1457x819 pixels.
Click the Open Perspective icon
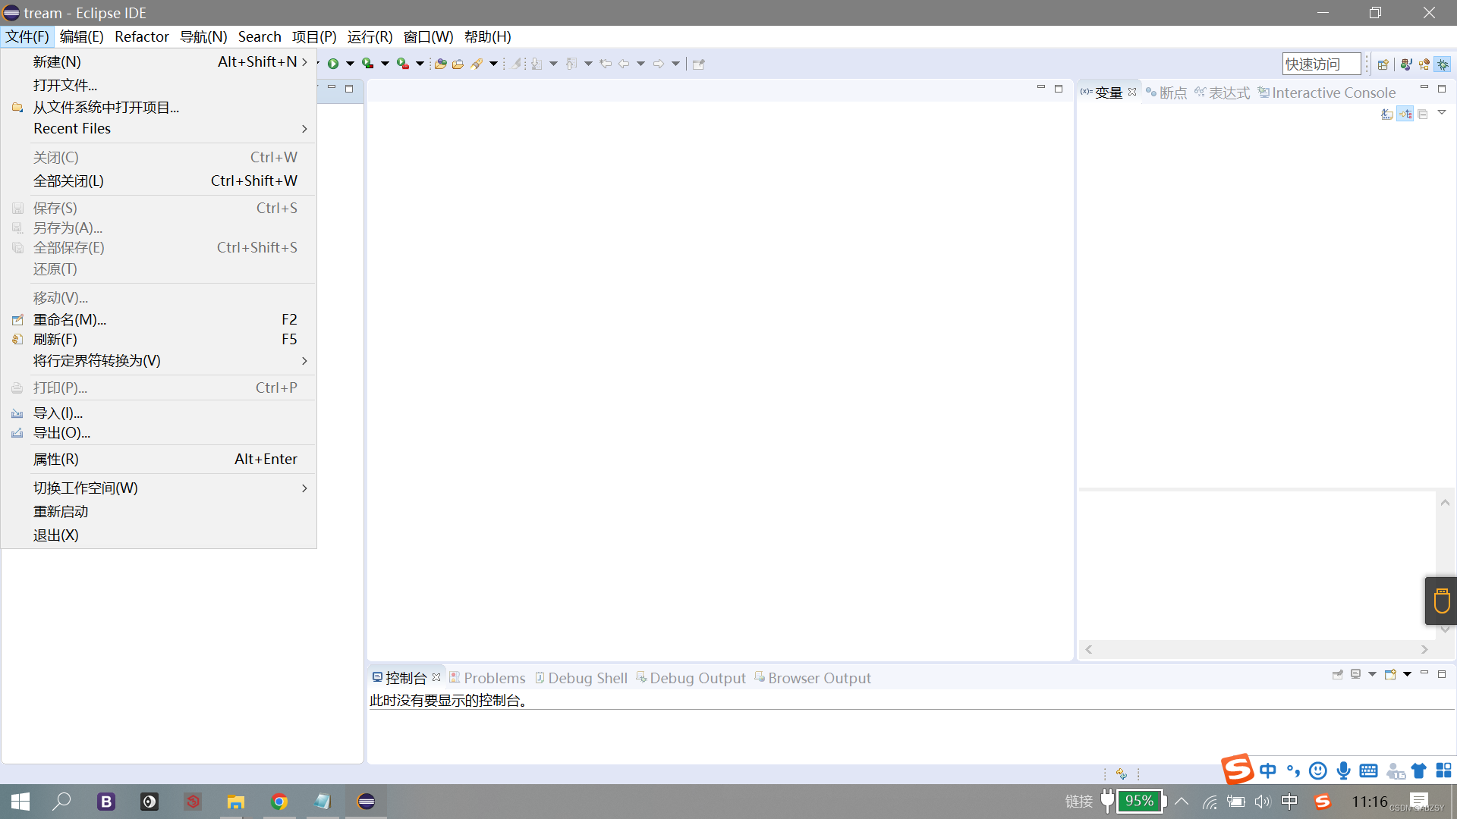[x=1383, y=64]
